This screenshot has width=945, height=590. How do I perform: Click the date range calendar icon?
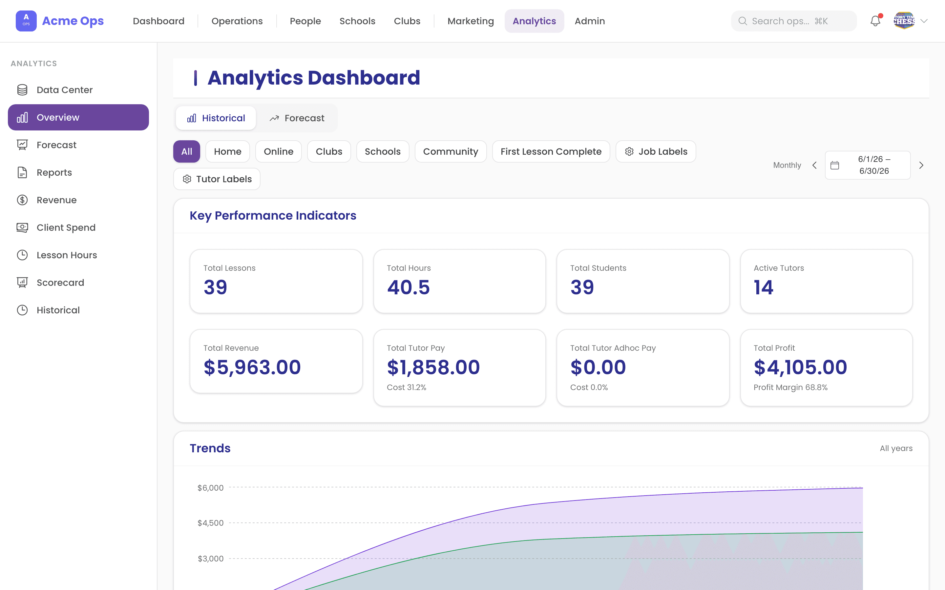pos(834,165)
